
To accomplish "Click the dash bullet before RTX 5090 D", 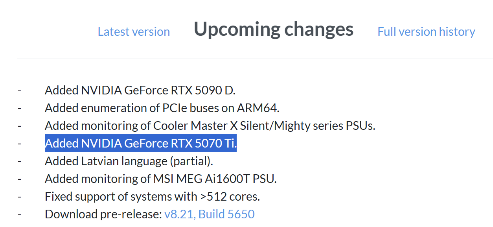I will point(19,91).
